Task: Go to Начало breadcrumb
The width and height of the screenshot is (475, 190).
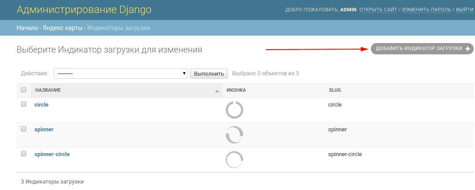Action: tap(27, 28)
